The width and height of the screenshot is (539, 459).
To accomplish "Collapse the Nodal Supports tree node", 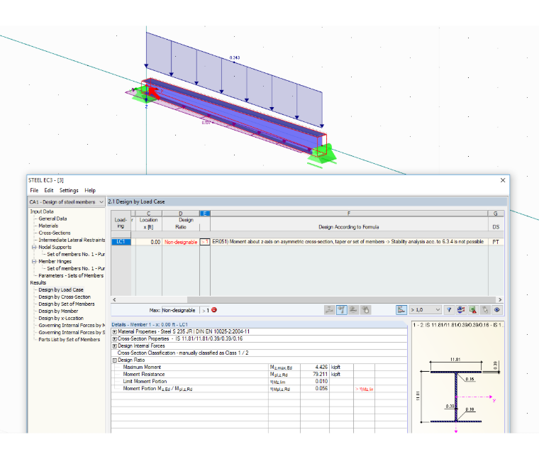I will [34, 247].
